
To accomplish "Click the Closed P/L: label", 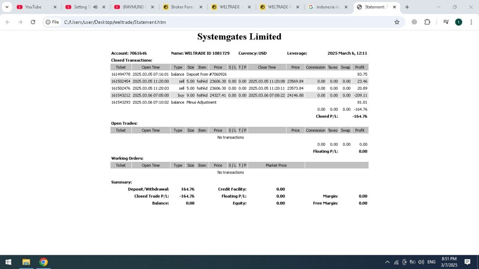I will 327,117.
